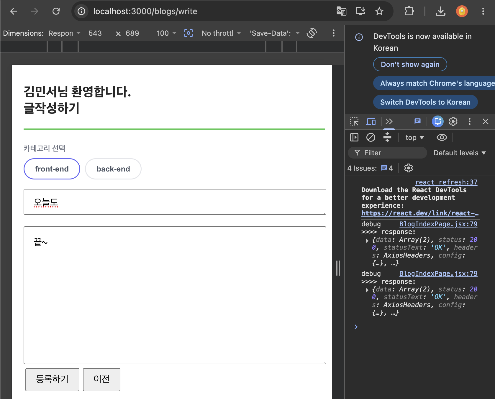495x399 pixels.
Task: Open Chrome's three-dot menu
Action: 483,11
